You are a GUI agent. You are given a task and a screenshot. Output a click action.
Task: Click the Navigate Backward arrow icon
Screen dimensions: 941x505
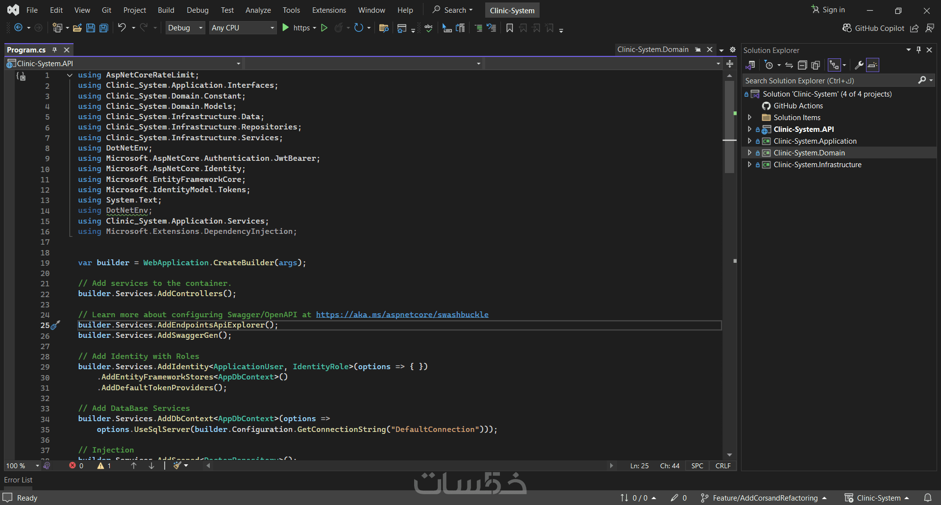click(19, 28)
